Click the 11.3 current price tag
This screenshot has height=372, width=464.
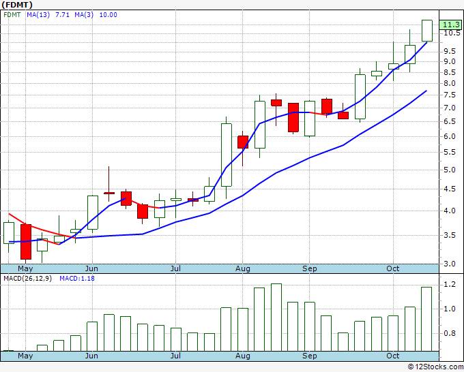[450, 25]
